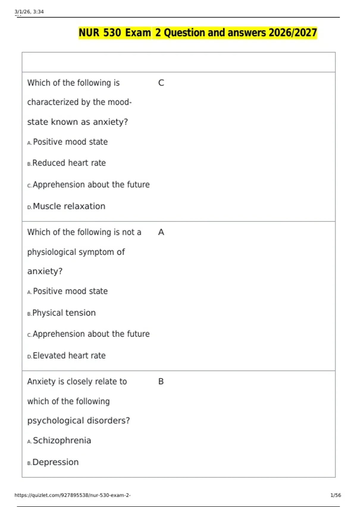Viewport: 357px width, 507px height.
Task: Click the answer letter C in first row
Action: tap(161, 83)
